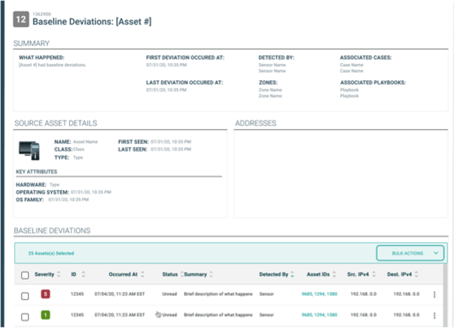The width and height of the screenshot is (455, 329).
Task: Click the 'Baseline Deviations: [Asset #]' title
Action: coord(92,21)
